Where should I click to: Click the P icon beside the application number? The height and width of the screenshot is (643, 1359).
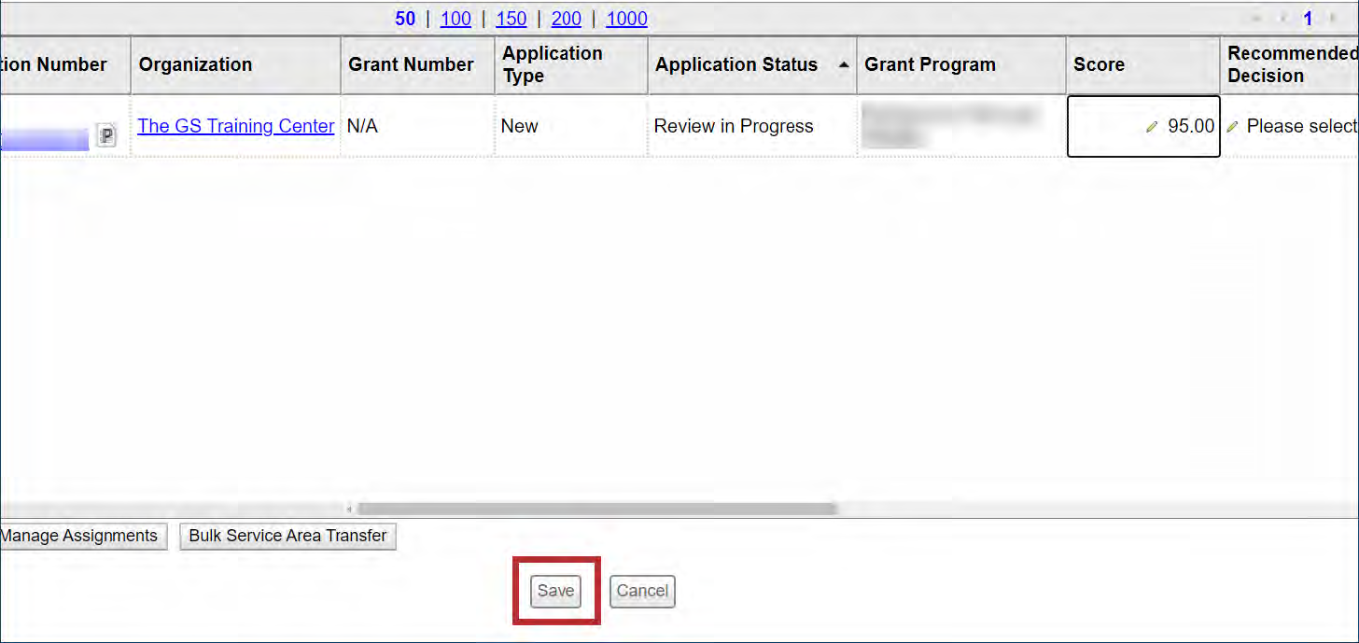[x=106, y=136]
